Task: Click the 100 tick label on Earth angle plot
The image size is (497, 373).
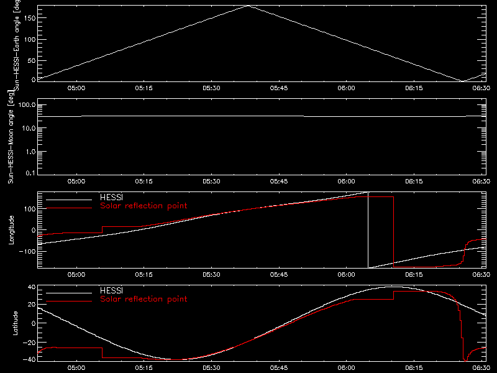Action: pos(29,39)
